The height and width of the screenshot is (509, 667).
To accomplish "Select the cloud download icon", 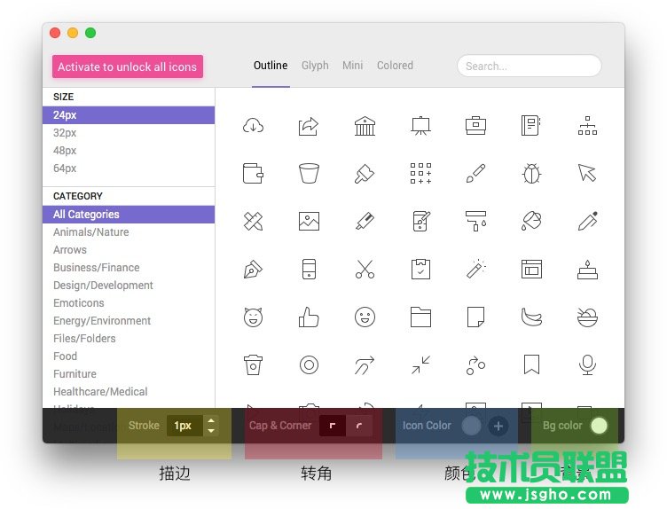I will 254,126.
